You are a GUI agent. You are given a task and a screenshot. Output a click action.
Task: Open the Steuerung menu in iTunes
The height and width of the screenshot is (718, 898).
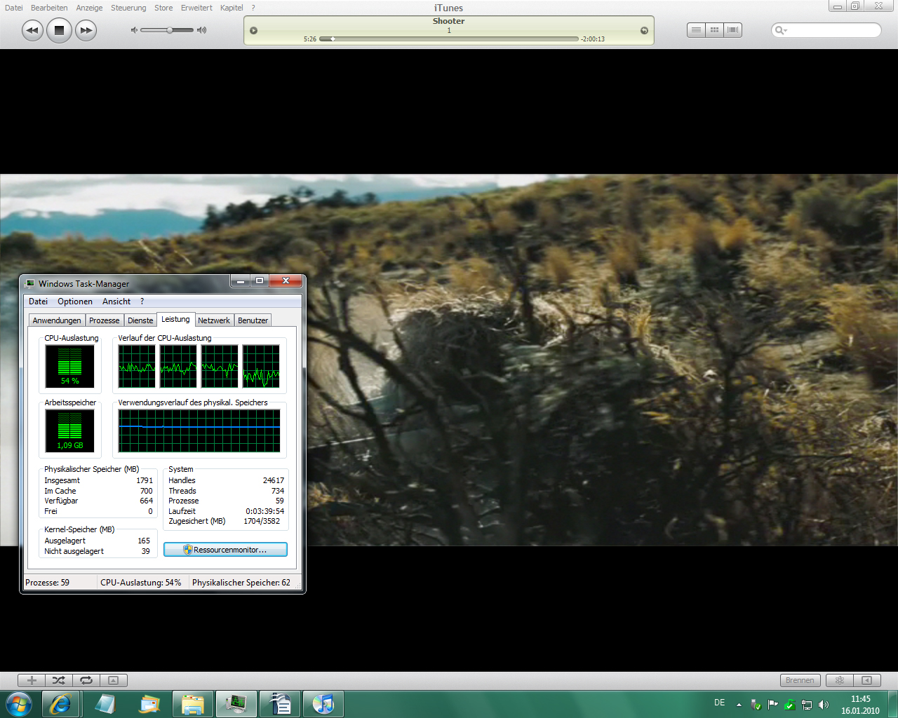[128, 8]
